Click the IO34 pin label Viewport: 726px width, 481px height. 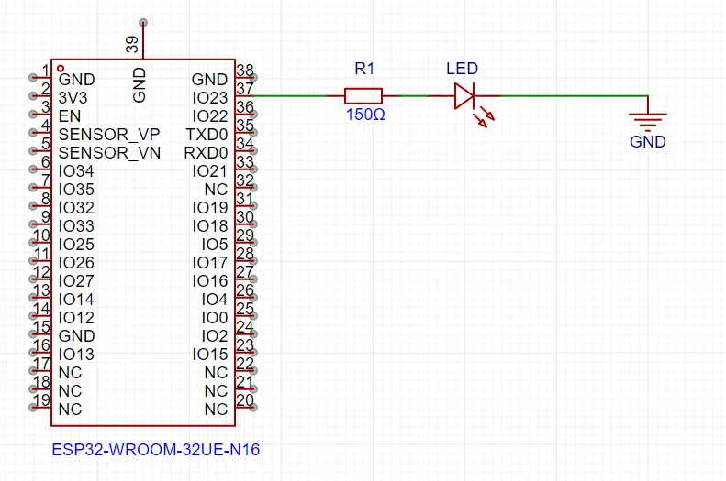tap(76, 171)
